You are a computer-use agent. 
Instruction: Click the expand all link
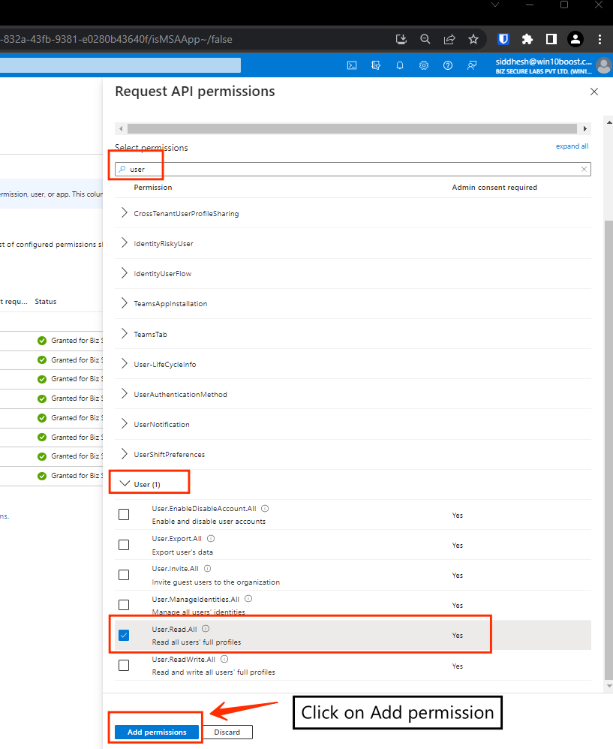point(572,146)
